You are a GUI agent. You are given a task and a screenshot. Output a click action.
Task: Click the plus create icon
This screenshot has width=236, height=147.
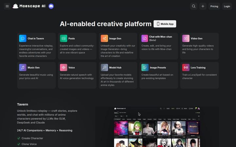(203, 6)
